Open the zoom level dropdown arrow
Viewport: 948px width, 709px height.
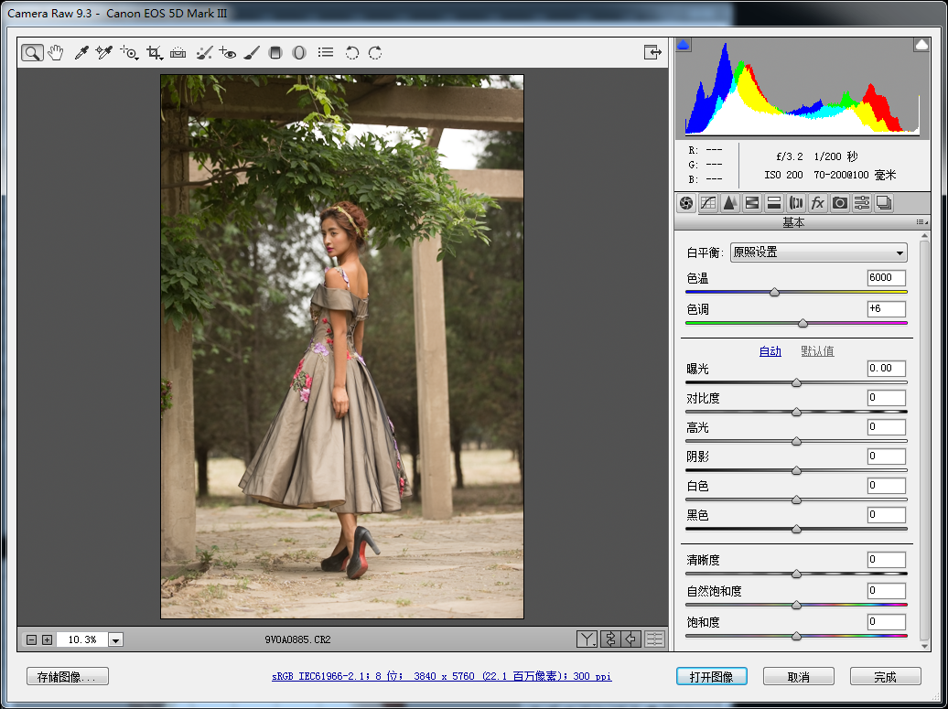(116, 639)
